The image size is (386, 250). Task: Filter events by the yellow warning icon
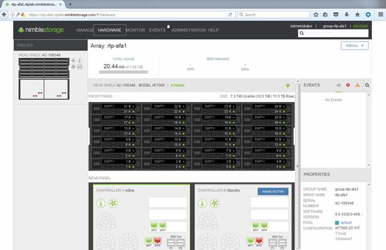[x=357, y=85]
